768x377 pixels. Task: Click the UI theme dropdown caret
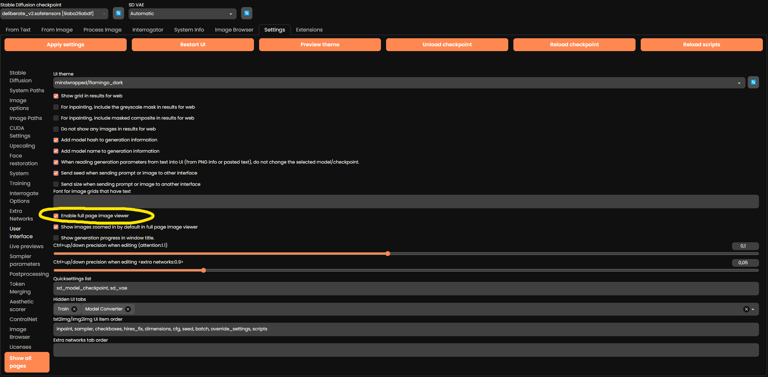click(739, 83)
